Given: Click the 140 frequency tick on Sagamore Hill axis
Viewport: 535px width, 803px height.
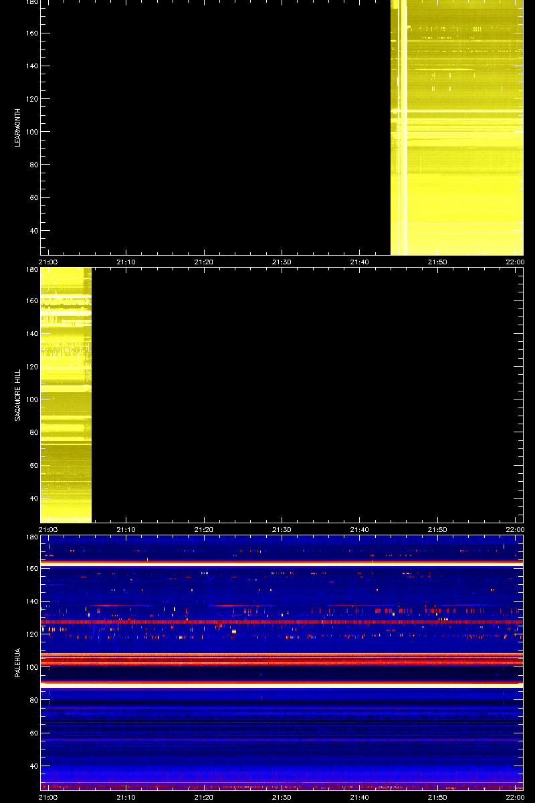Looking at the screenshot, I should click(32, 333).
